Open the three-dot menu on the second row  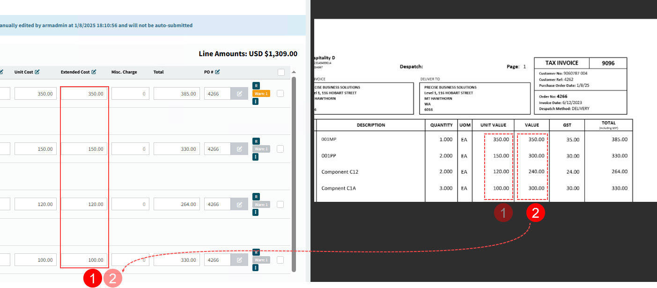click(256, 157)
